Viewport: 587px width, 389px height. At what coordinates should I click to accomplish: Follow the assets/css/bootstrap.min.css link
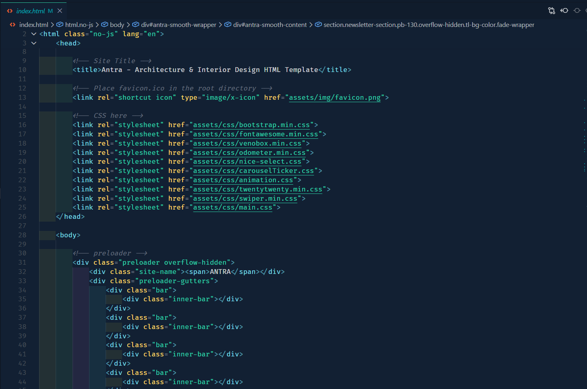(x=251, y=125)
